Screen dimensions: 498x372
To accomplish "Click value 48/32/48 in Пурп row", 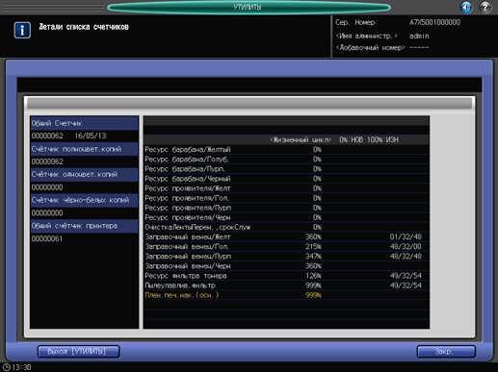I will tap(406, 257).
